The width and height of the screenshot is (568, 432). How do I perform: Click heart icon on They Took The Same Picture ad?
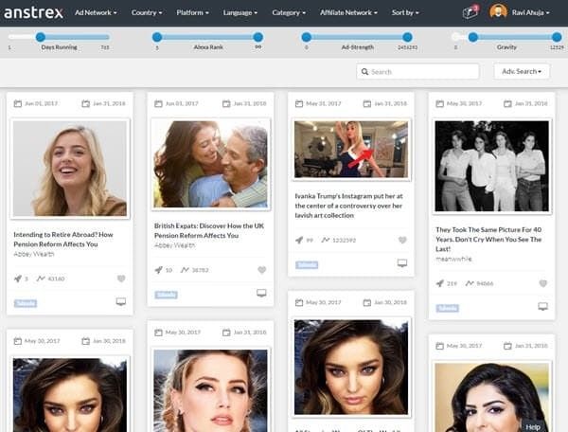click(542, 283)
